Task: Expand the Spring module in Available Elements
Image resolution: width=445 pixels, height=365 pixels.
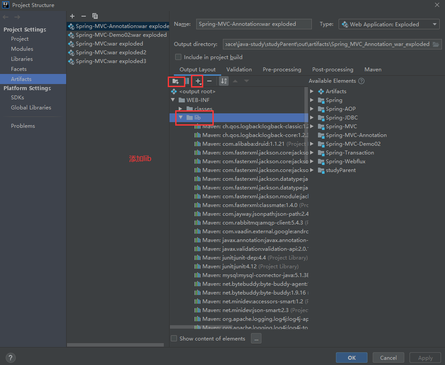Action: pos(312,100)
